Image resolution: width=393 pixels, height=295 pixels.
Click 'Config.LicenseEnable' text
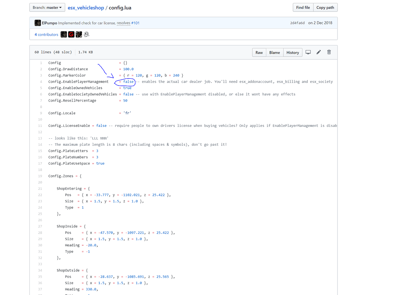coord(69,126)
